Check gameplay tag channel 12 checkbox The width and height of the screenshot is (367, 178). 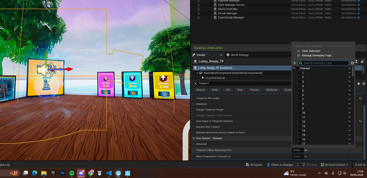[300, 122]
